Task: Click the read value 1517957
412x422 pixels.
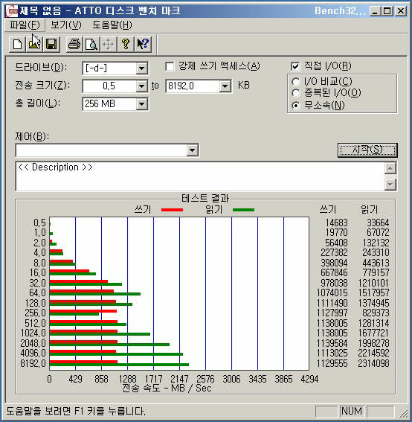Action: [373, 292]
